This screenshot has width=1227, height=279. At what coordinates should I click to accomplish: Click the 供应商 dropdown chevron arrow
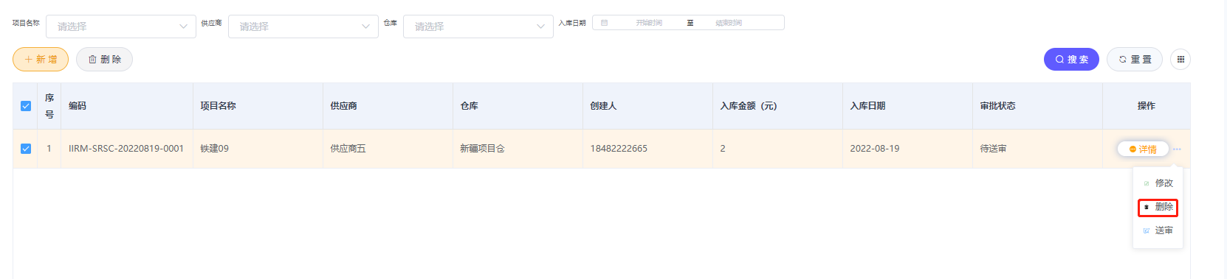365,27
